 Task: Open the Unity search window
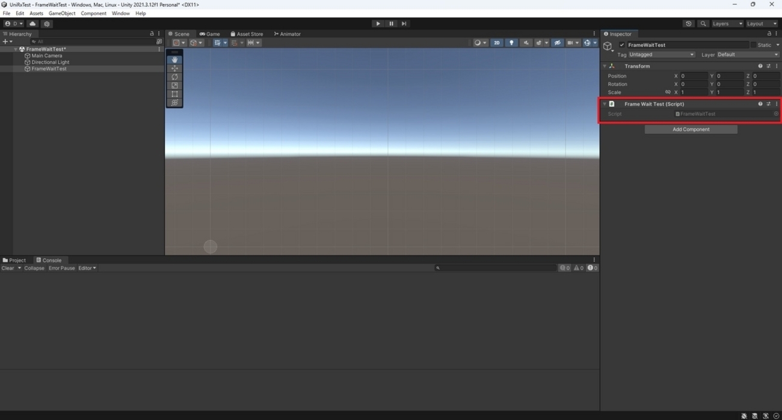[703, 23]
